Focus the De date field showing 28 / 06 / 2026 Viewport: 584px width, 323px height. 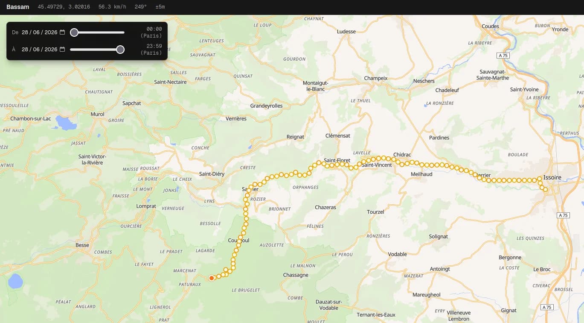[43, 32]
